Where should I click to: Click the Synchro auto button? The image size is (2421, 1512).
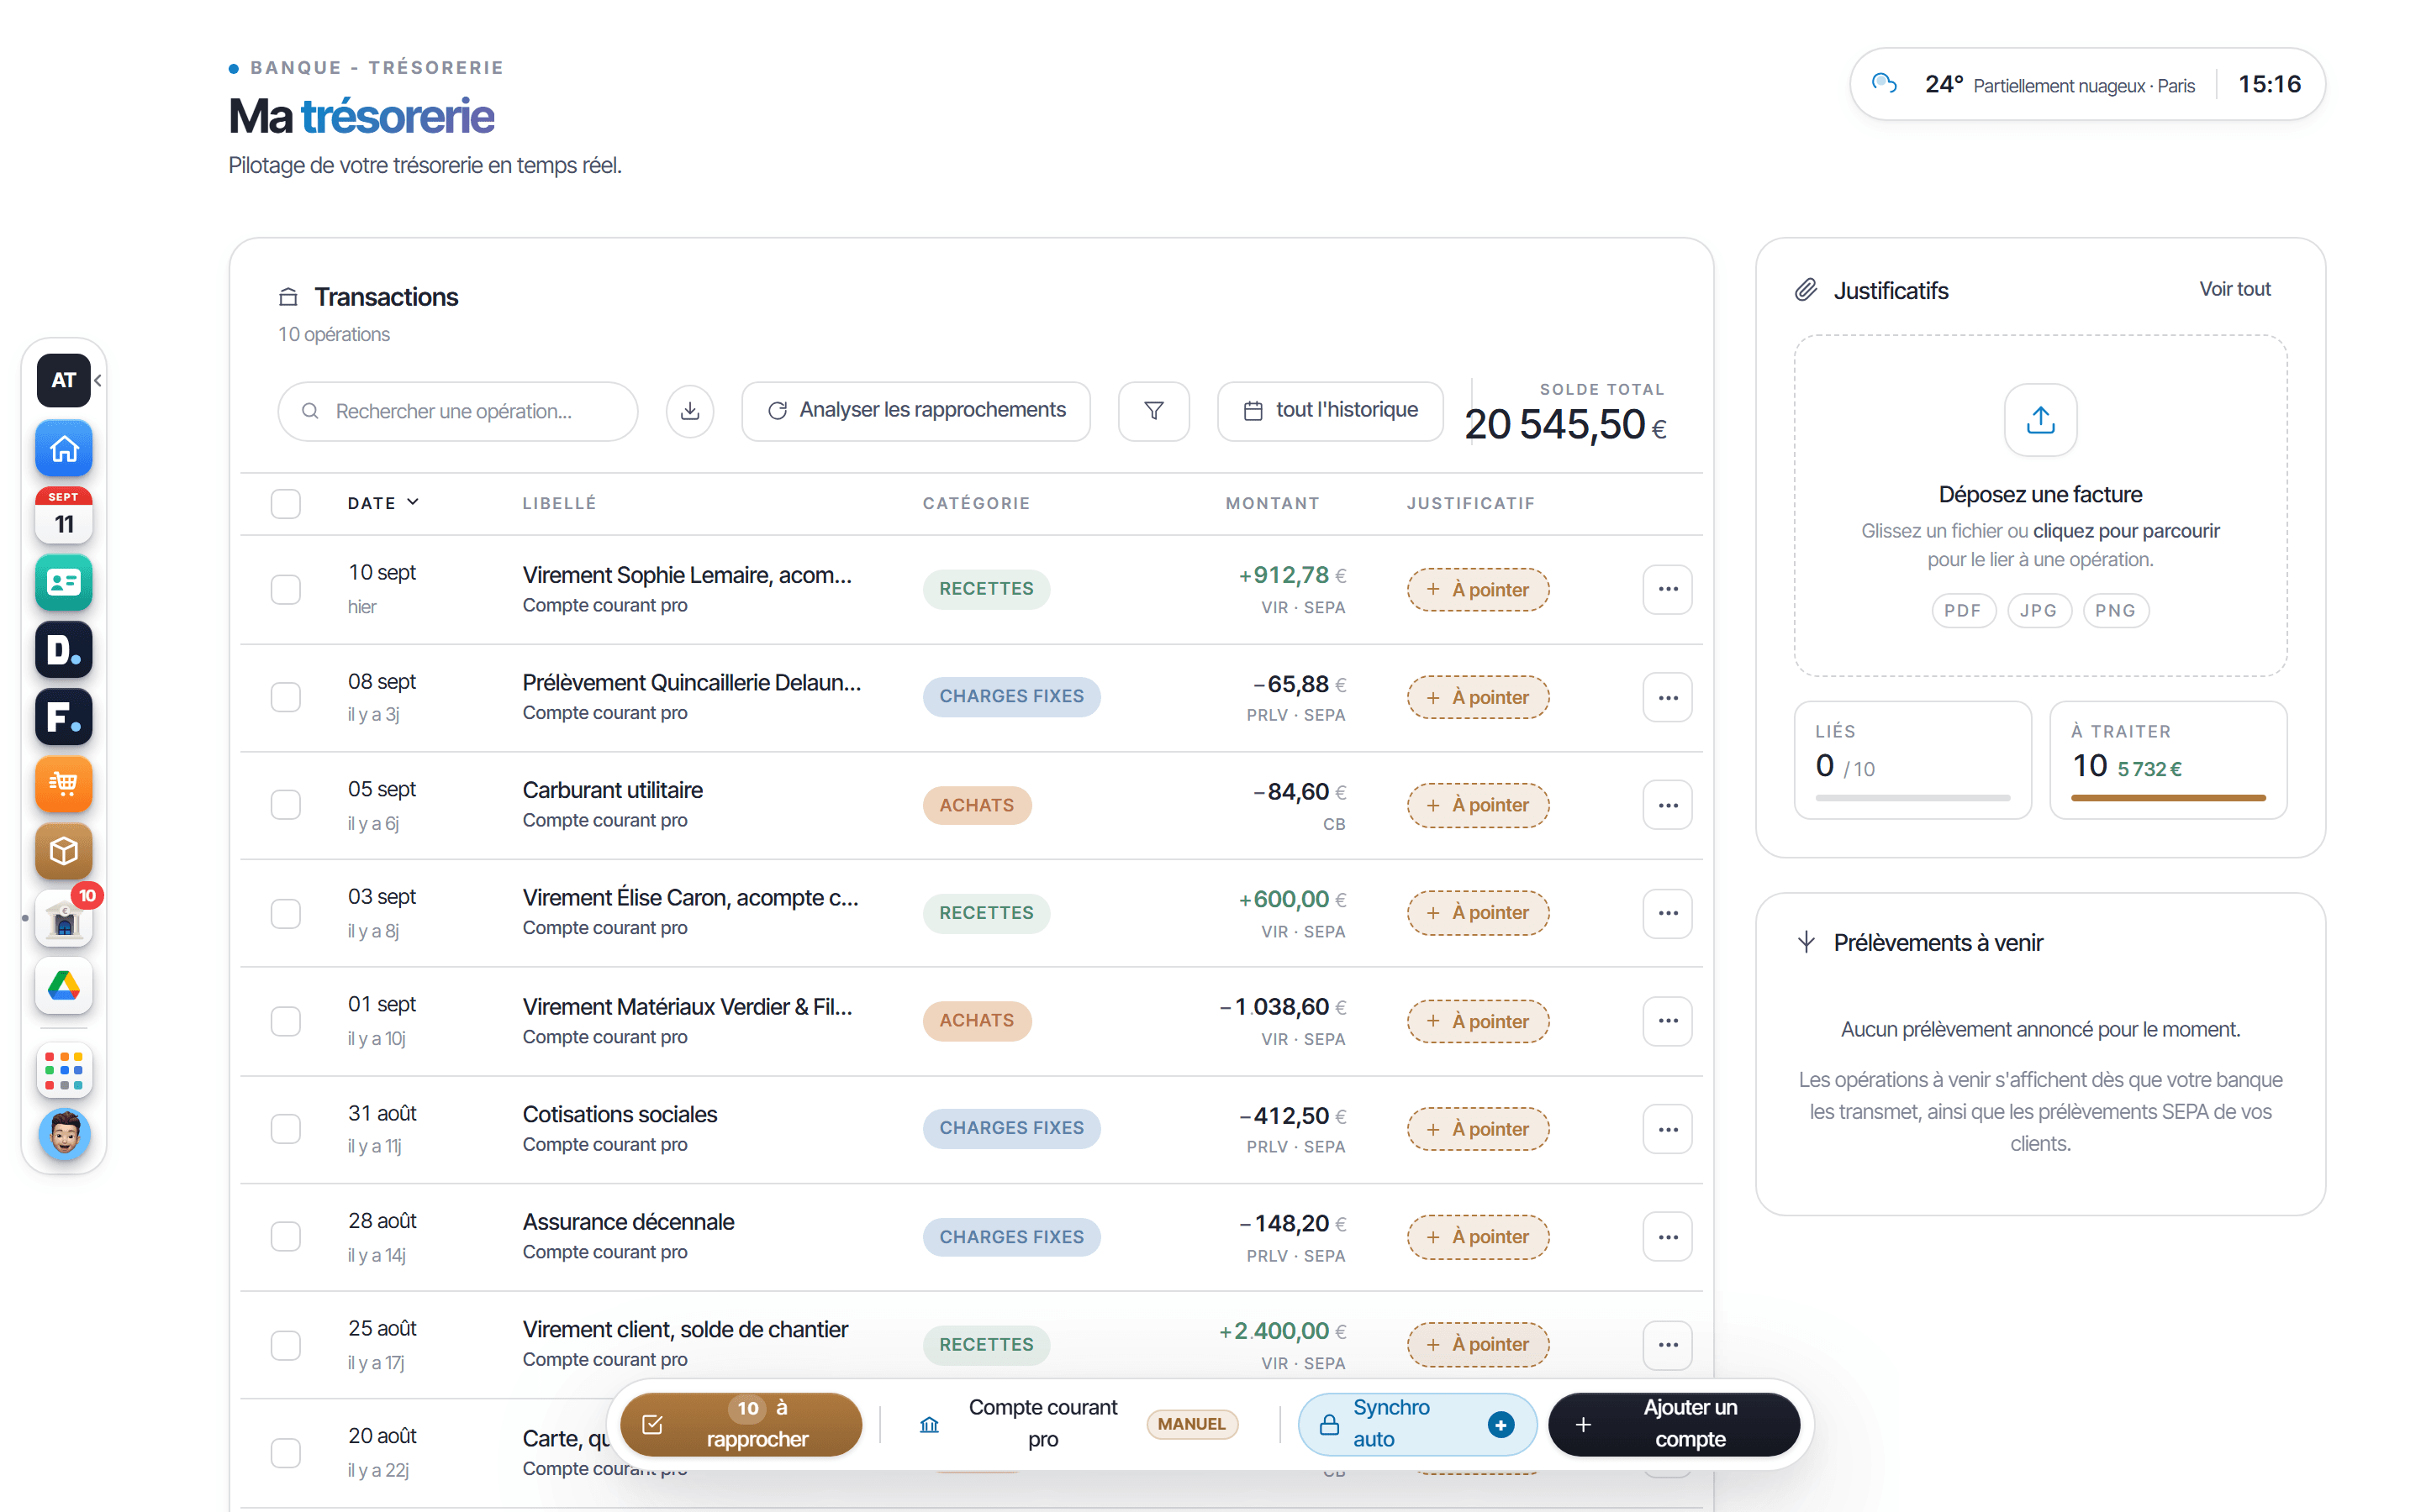(1416, 1424)
